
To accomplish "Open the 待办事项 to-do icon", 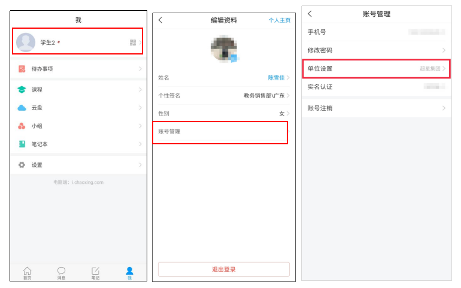I will [22, 69].
